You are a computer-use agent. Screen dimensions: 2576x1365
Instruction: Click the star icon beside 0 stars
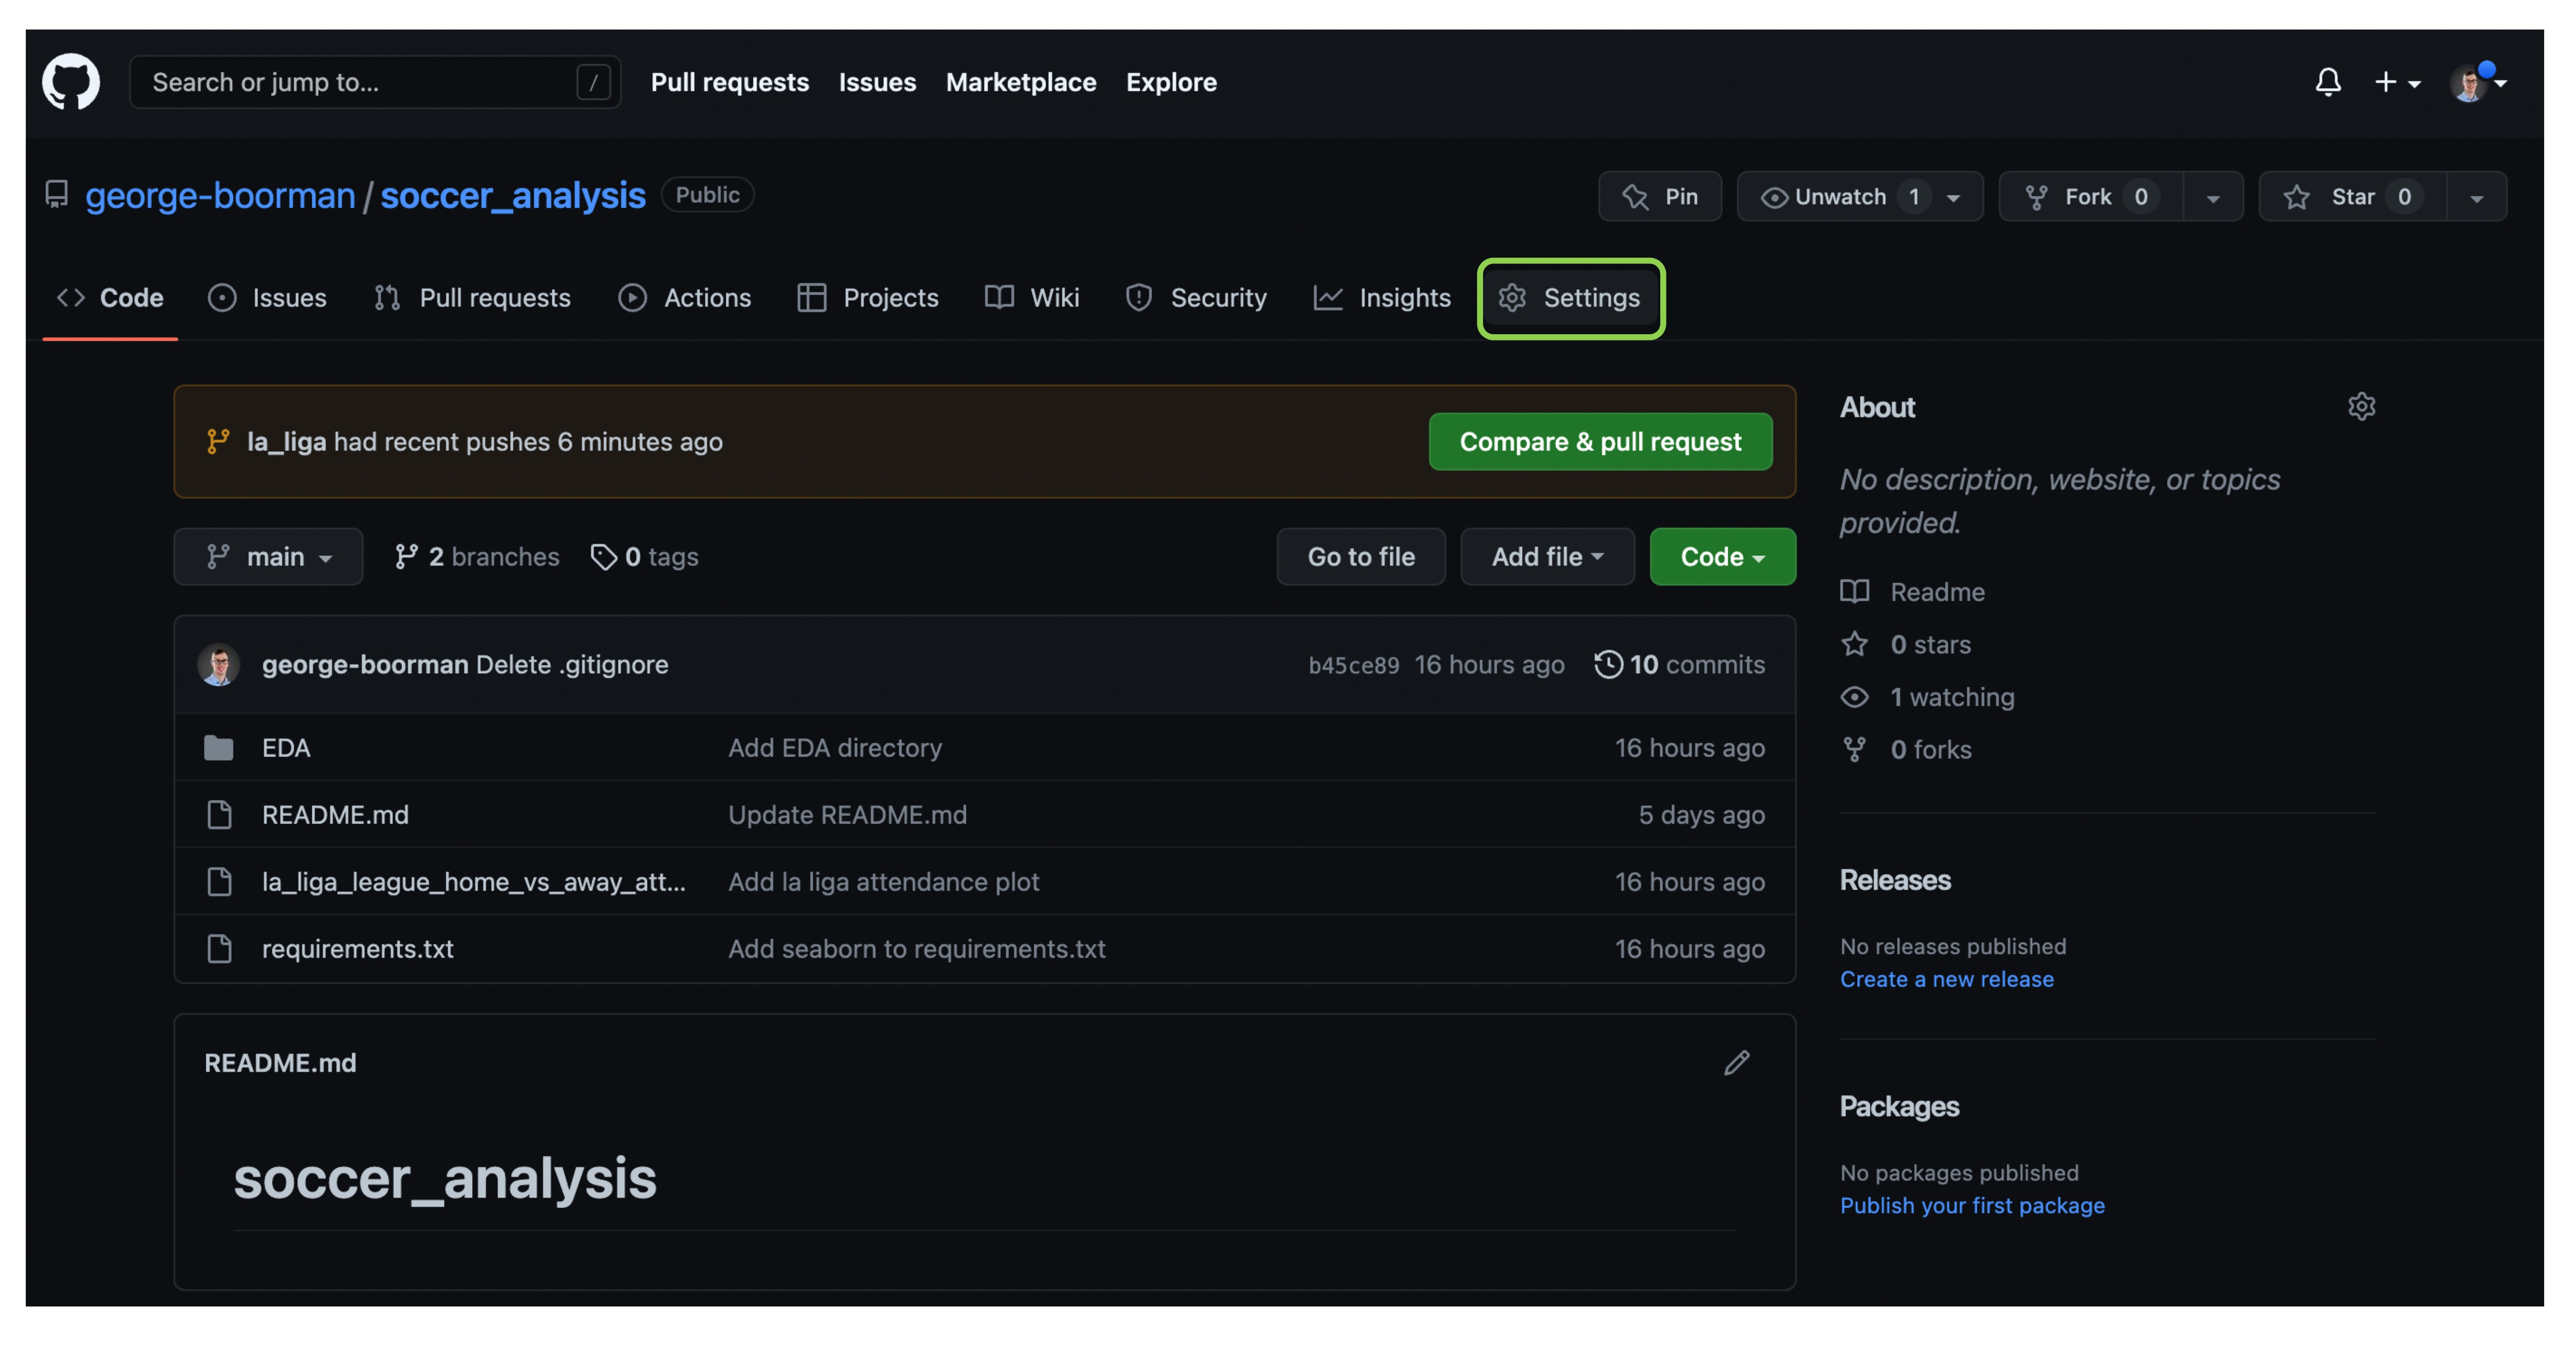(x=1855, y=644)
